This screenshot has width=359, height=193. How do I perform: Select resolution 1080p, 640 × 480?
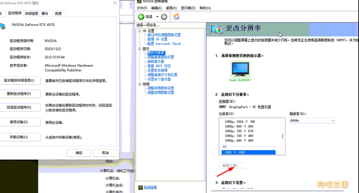(239, 141)
